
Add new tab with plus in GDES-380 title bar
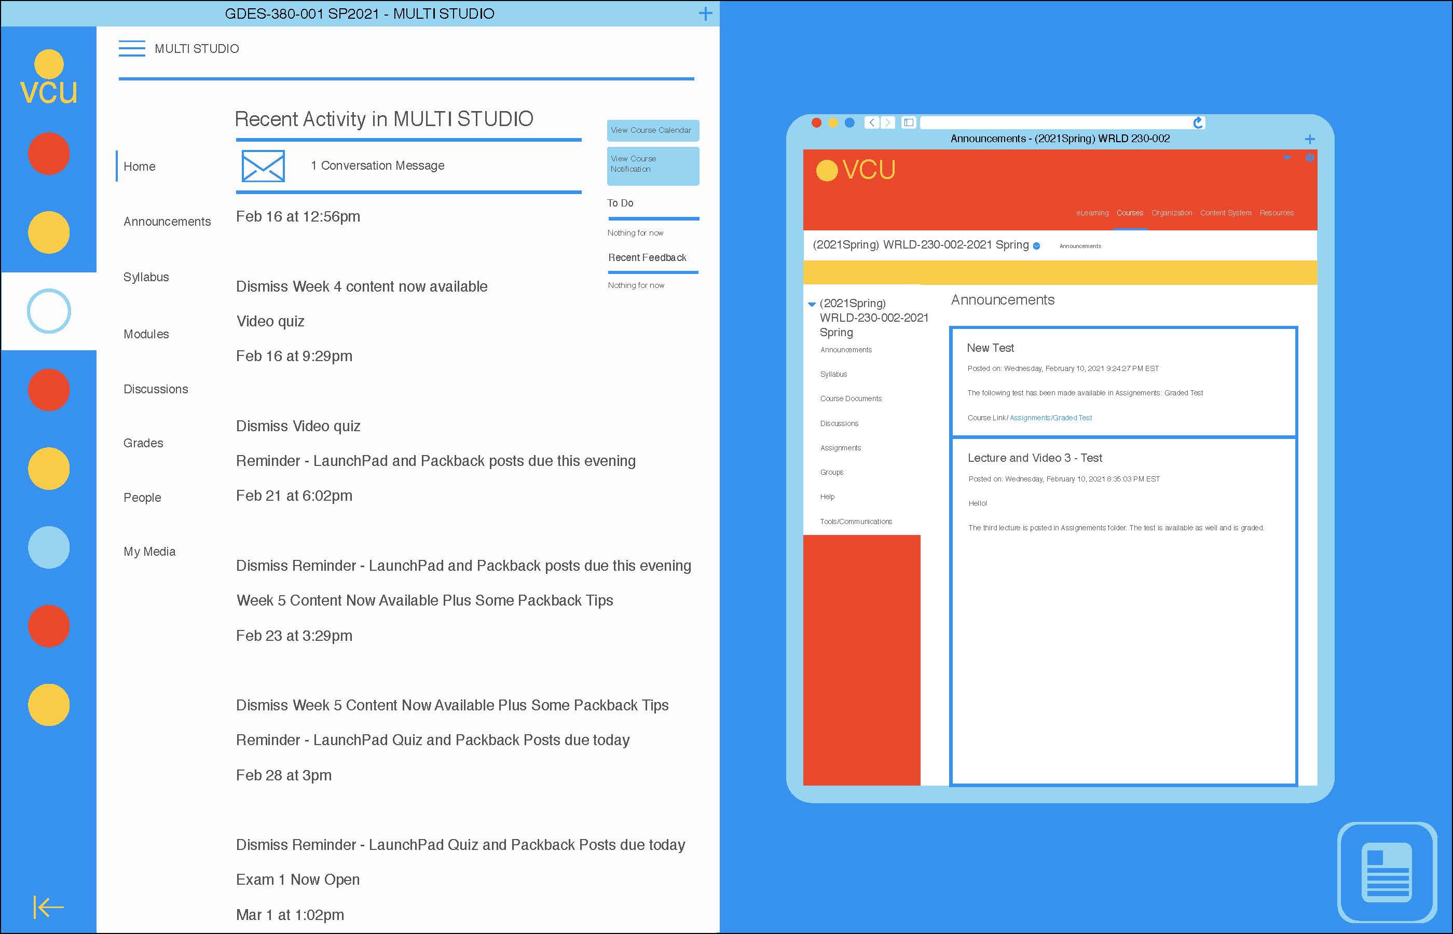coord(705,13)
